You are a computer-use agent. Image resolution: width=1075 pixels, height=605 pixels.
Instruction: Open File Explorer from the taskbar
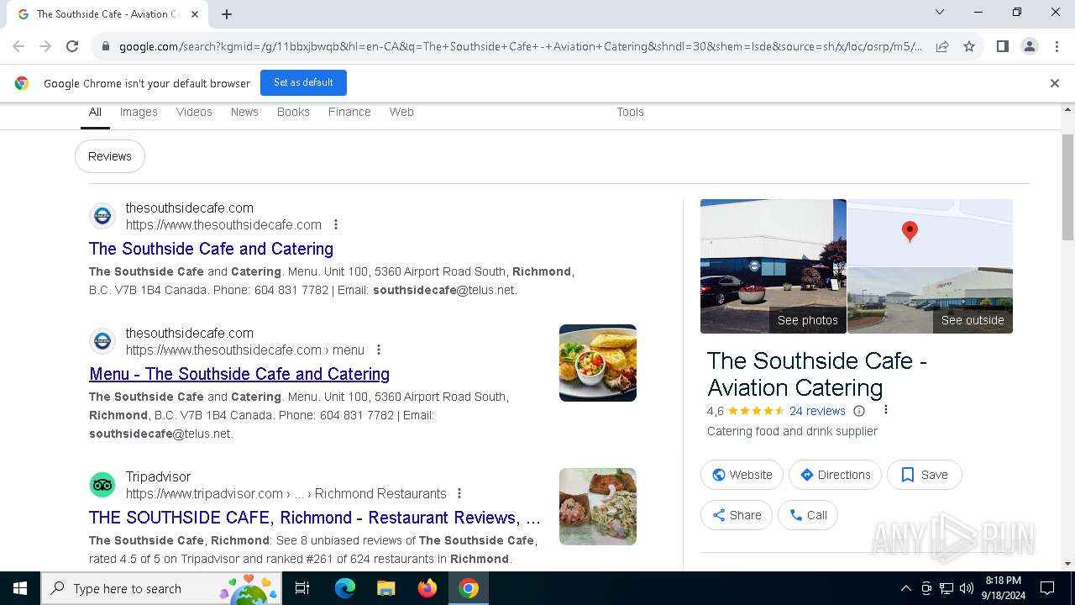point(385,588)
